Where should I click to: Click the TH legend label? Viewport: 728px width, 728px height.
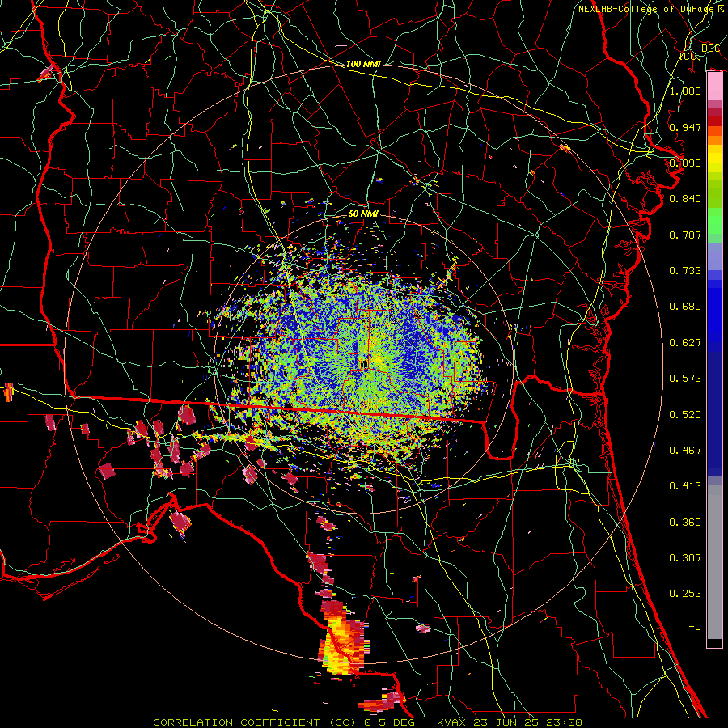[x=695, y=630]
